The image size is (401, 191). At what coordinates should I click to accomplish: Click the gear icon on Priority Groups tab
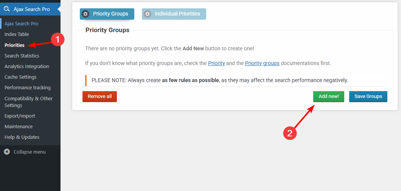pyautogui.click(x=85, y=14)
